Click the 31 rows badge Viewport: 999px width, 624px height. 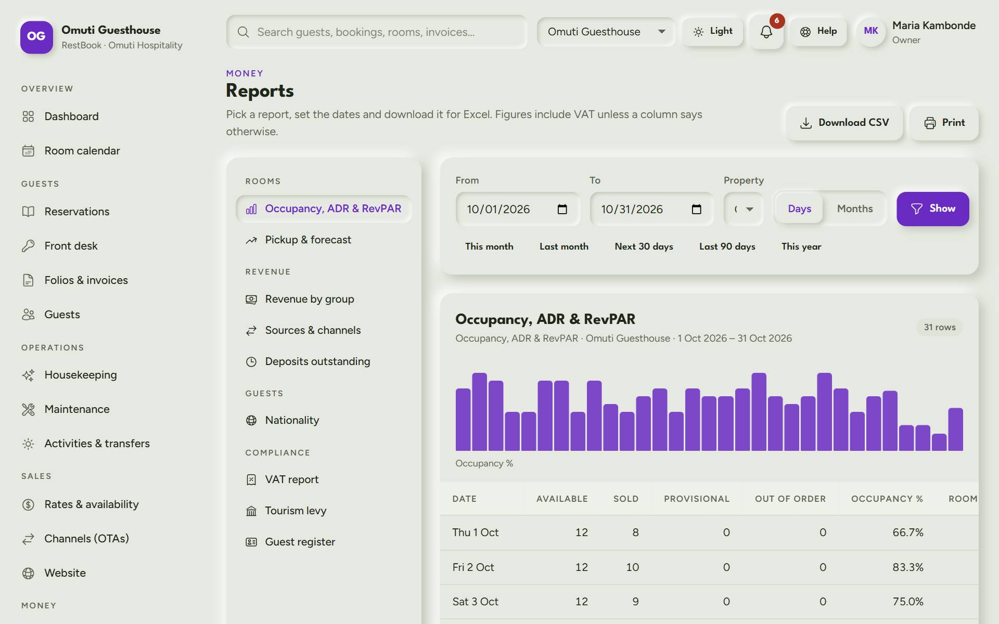[x=940, y=327]
